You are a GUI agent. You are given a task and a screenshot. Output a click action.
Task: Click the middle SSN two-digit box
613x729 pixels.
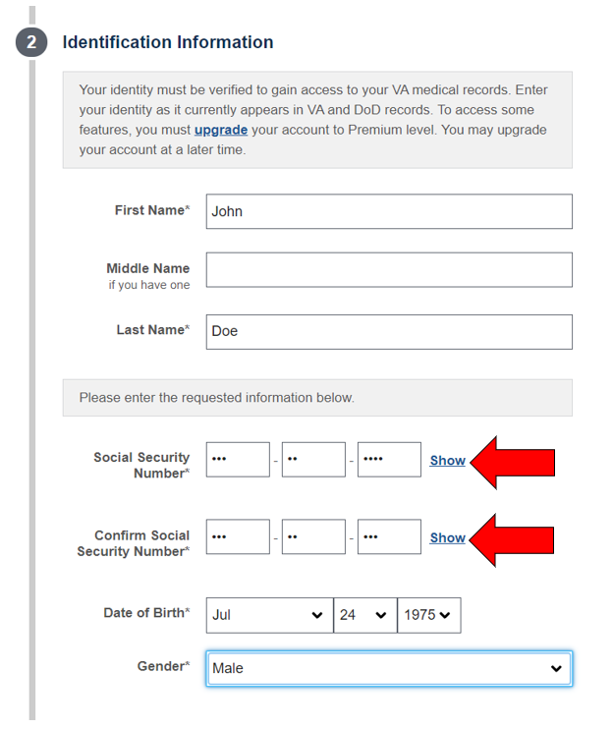[313, 460]
